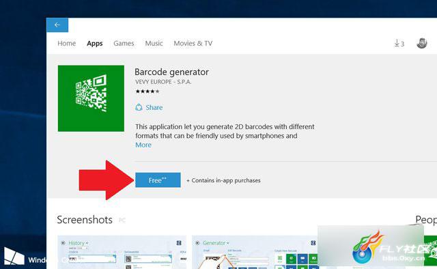Click the app description text

pos(225,131)
